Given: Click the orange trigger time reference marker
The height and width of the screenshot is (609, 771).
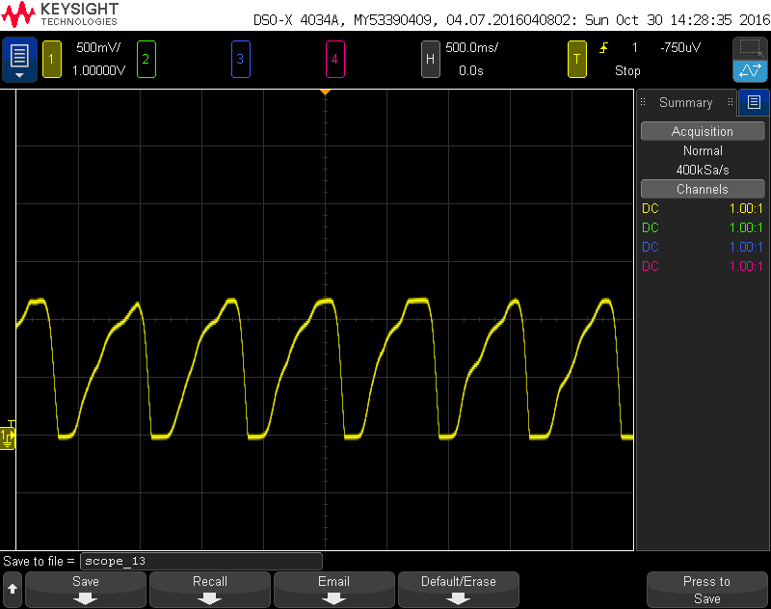Looking at the screenshot, I should [325, 93].
